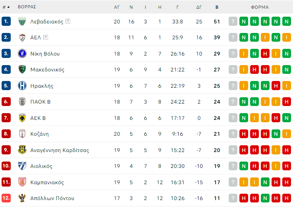Screen dimensions: 293x208
Task: Click the last red form badge of ΠΑΟΚ Β
Action: 286,102
